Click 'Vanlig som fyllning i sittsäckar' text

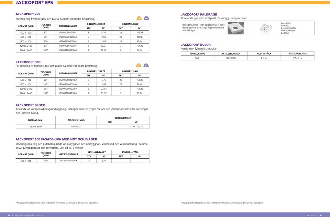click(199, 49)
